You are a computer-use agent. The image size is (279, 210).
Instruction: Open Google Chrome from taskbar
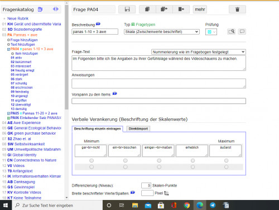pos(187,206)
